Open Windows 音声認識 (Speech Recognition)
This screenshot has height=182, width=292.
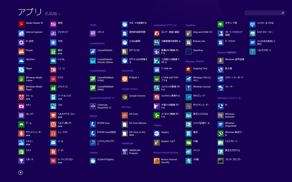click(x=231, y=61)
